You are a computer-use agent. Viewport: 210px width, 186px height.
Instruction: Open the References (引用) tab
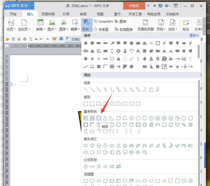tap(66, 14)
